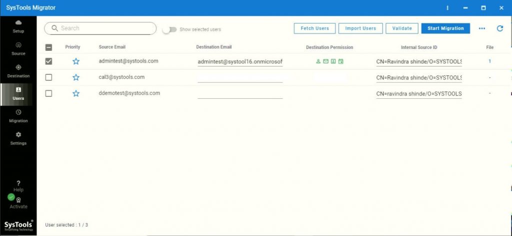512x236 pixels.
Task: Click the cal3@systools.com source email
Action: click(121, 77)
